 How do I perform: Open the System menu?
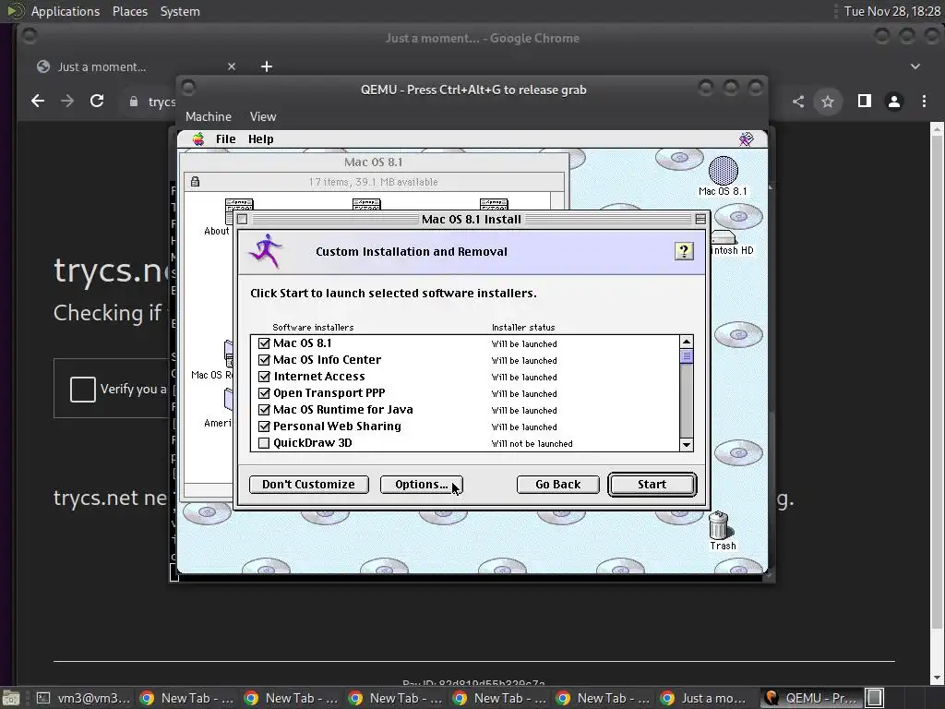click(x=180, y=11)
